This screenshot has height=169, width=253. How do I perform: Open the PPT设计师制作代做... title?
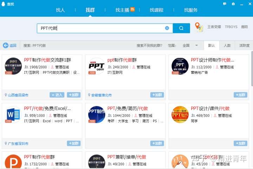point(212,60)
